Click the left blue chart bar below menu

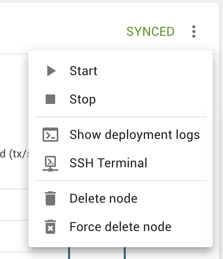click(x=69, y=253)
